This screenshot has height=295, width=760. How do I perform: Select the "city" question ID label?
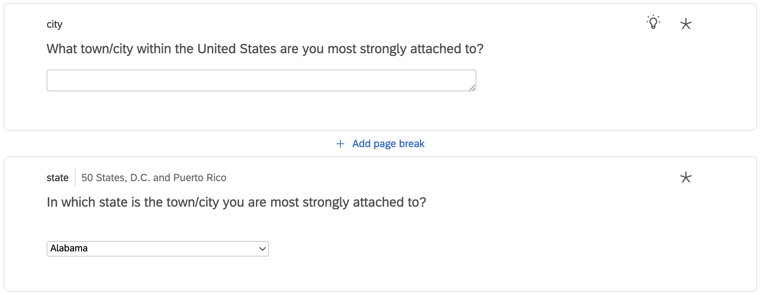click(54, 24)
